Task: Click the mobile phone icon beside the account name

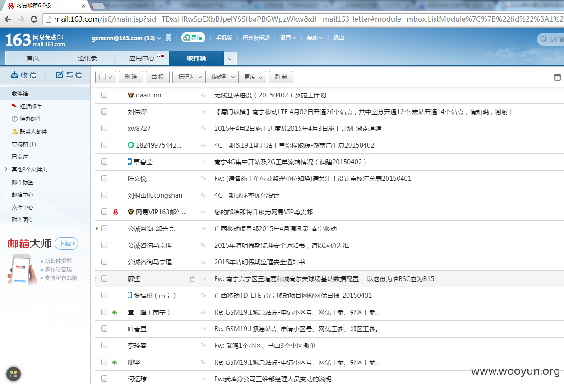Action: pos(169,38)
